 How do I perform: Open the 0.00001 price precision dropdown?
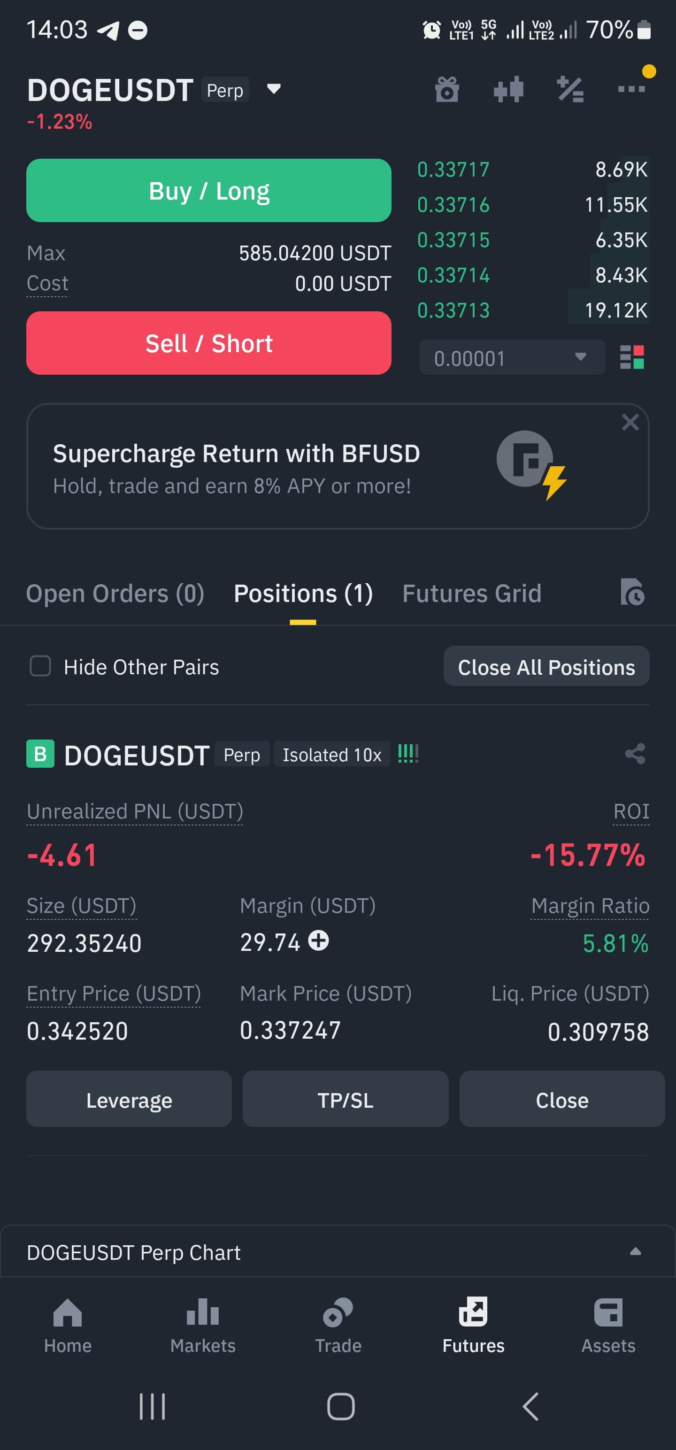[x=512, y=357]
